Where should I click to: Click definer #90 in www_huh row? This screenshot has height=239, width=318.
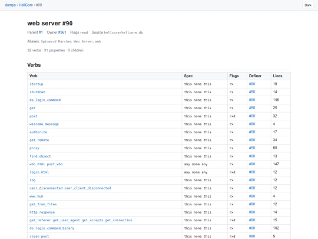pyautogui.click(x=252, y=196)
